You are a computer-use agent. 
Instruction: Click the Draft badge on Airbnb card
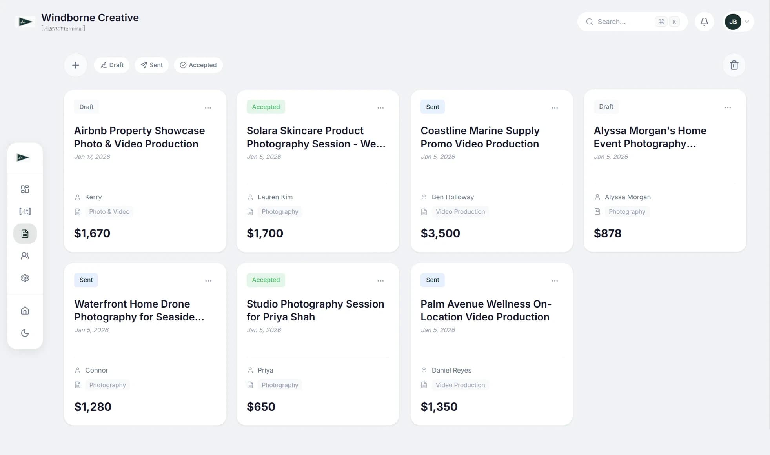[86, 107]
